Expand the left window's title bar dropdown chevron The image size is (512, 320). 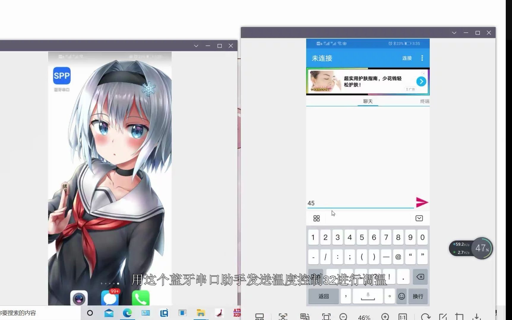coord(196,46)
